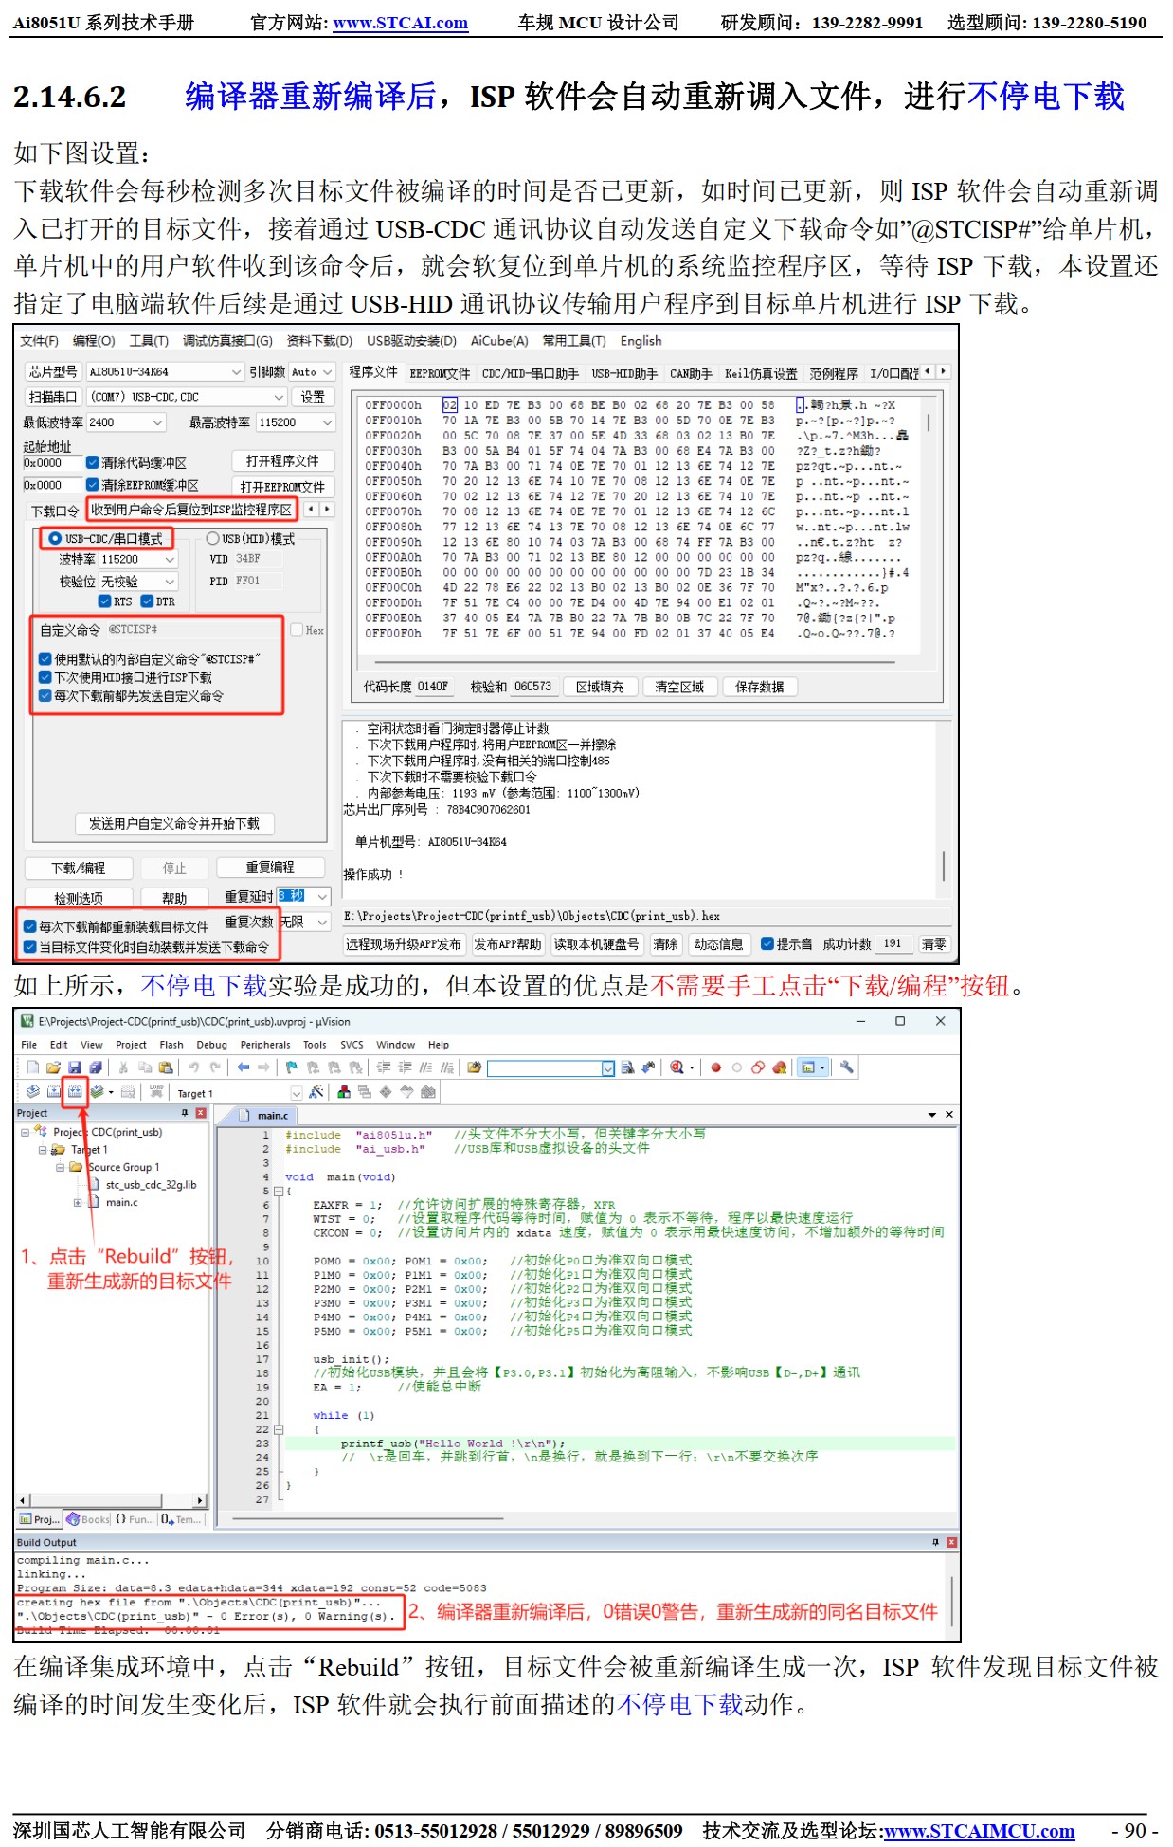Open the Peripherals menu in µVision
The image size is (1173, 1847).
pyautogui.click(x=264, y=1045)
